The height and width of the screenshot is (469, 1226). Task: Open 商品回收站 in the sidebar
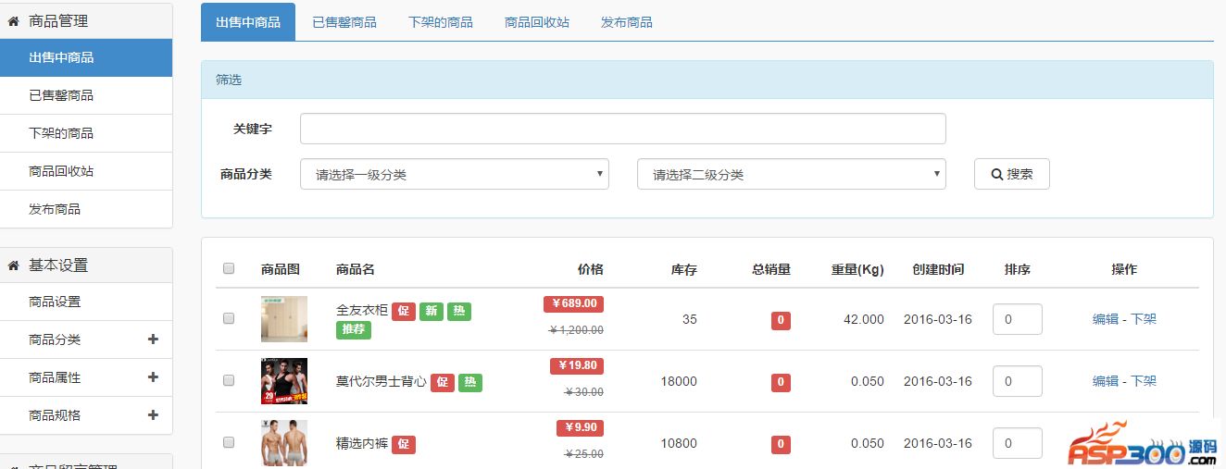pos(86,171)
